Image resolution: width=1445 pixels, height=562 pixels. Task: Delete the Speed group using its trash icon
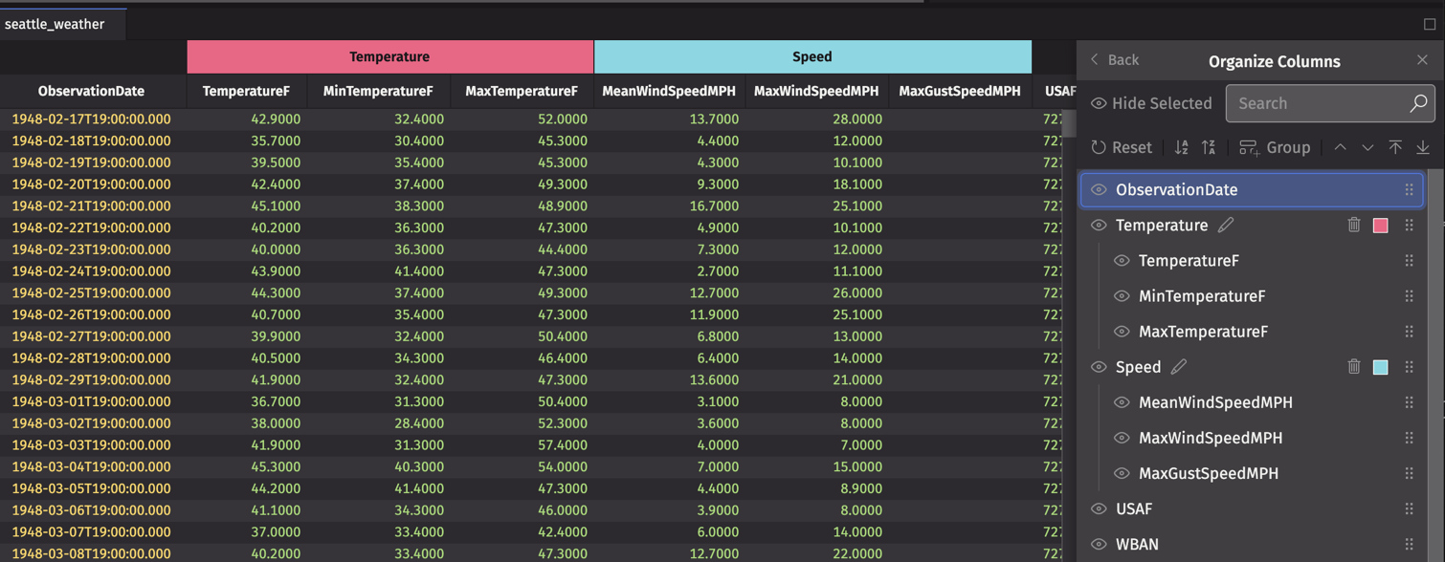point(1353,366)
